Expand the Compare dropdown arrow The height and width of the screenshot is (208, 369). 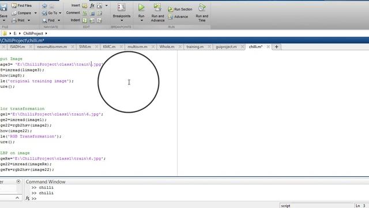point(36,13)
